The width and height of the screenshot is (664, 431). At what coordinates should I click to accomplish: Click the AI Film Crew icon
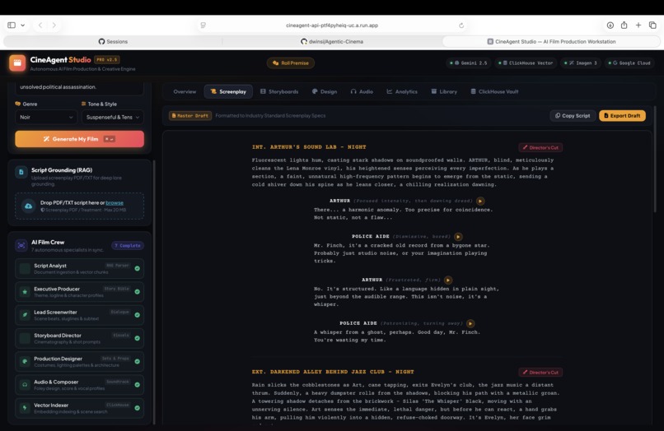pos(21,245)
